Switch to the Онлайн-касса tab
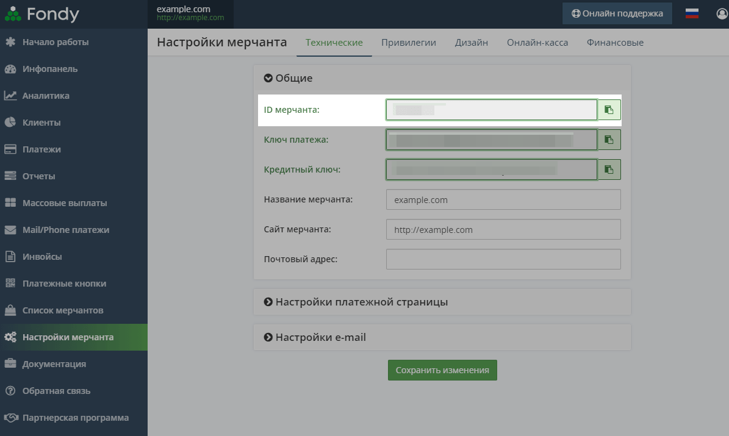Viewport: 729px width, 436px height. pyautogui.click(x=537, y=43)
